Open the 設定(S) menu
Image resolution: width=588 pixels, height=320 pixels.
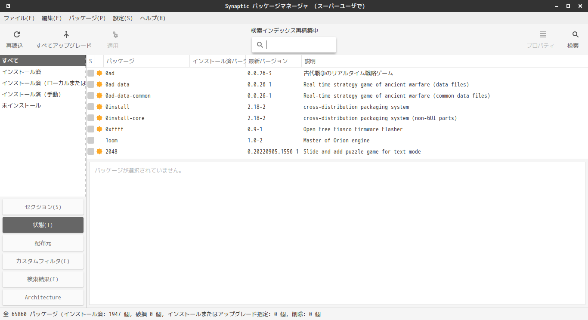(123, 18)
